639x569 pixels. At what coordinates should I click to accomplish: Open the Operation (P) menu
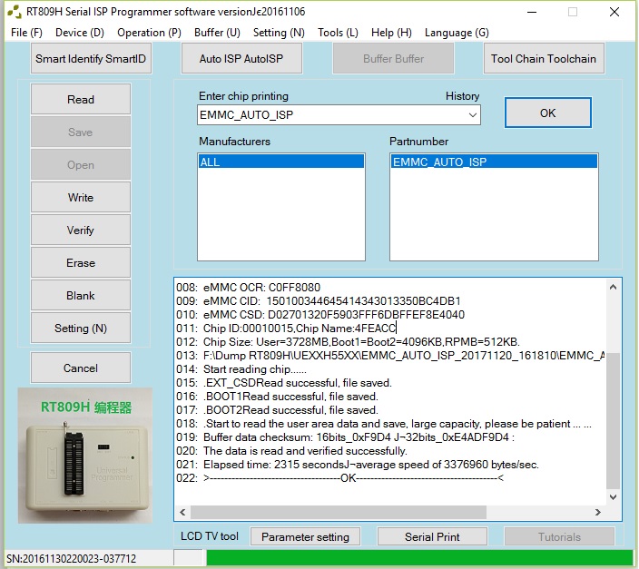point(149,33)
